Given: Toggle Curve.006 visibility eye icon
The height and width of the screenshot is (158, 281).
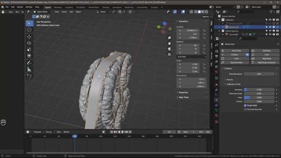Looking at the screenshot, I should click(270, 34).
